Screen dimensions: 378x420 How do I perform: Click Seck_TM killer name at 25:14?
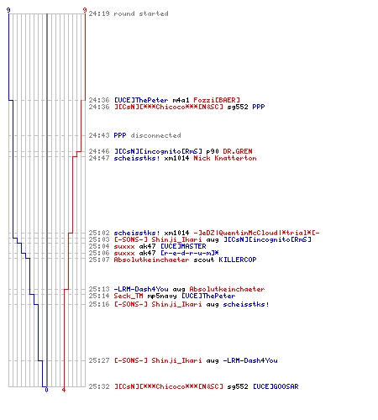[129, 296]
